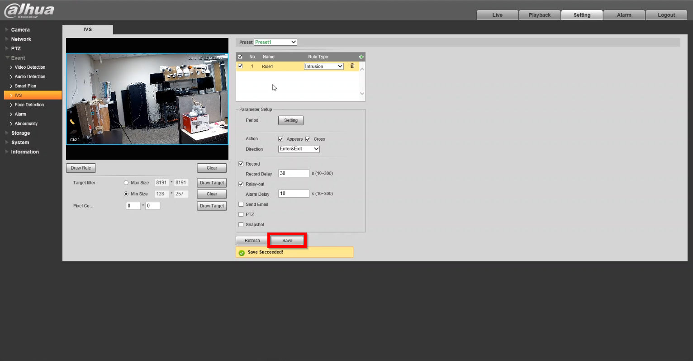Enable the Snapshot checkbox

[x=241, y=224]
